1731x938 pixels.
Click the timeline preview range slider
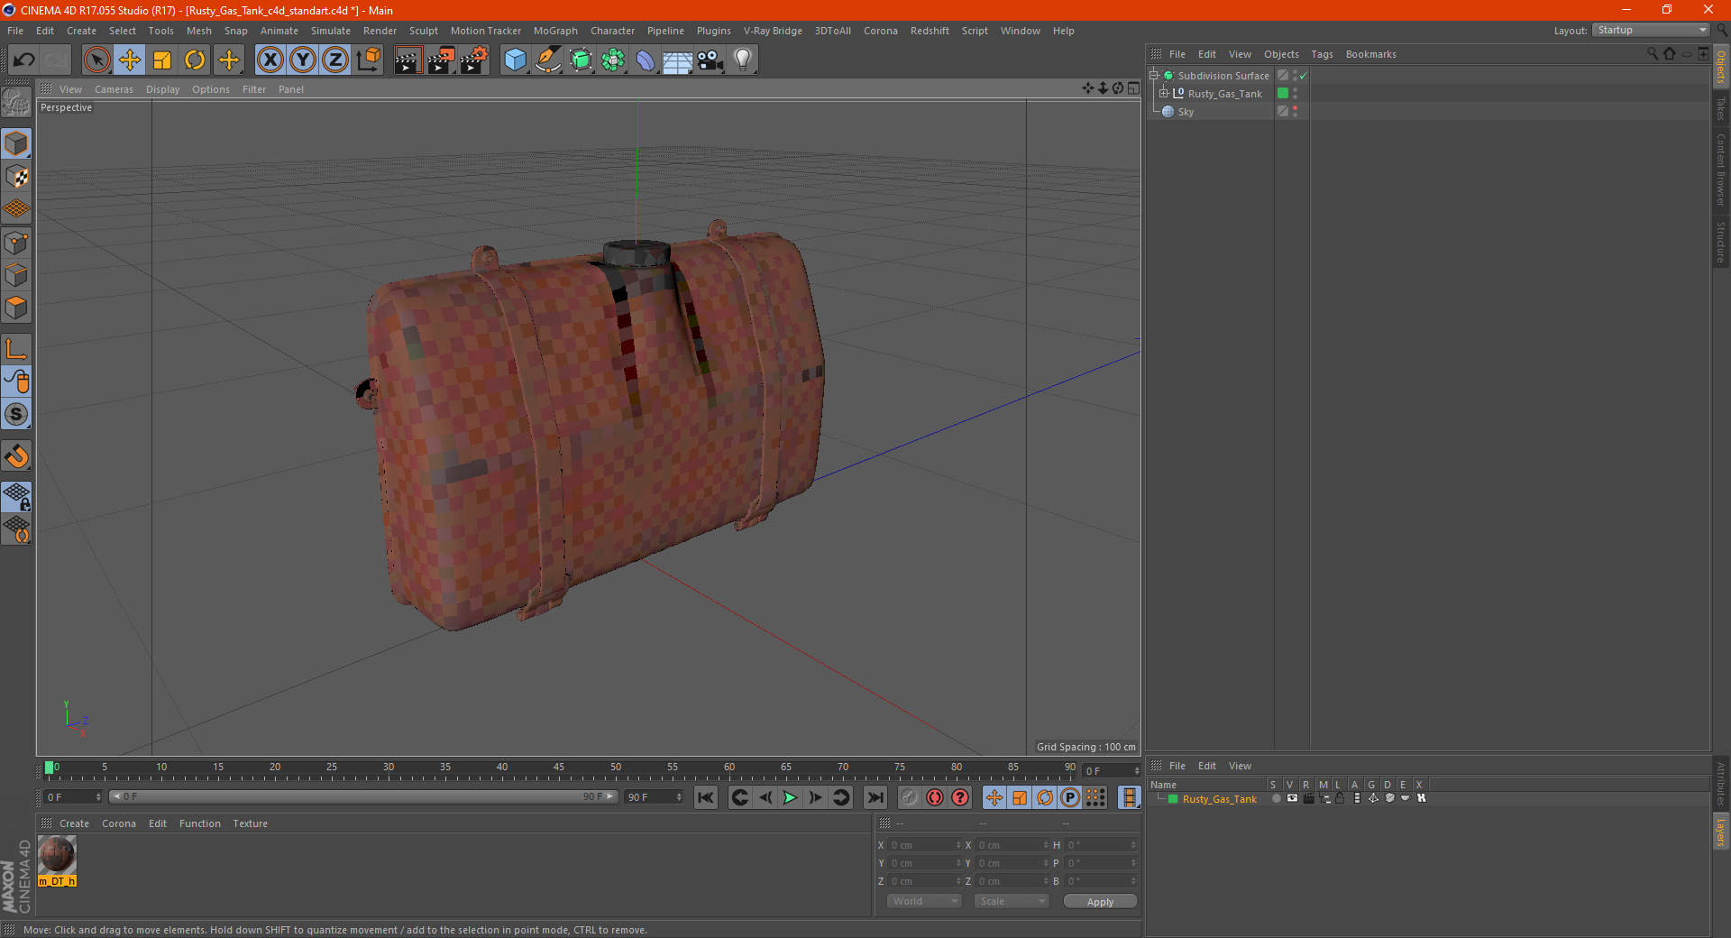tap(362, 796)
